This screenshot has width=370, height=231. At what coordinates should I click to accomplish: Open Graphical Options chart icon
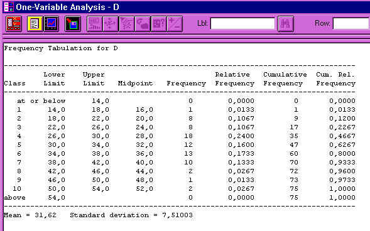[51, 24]
